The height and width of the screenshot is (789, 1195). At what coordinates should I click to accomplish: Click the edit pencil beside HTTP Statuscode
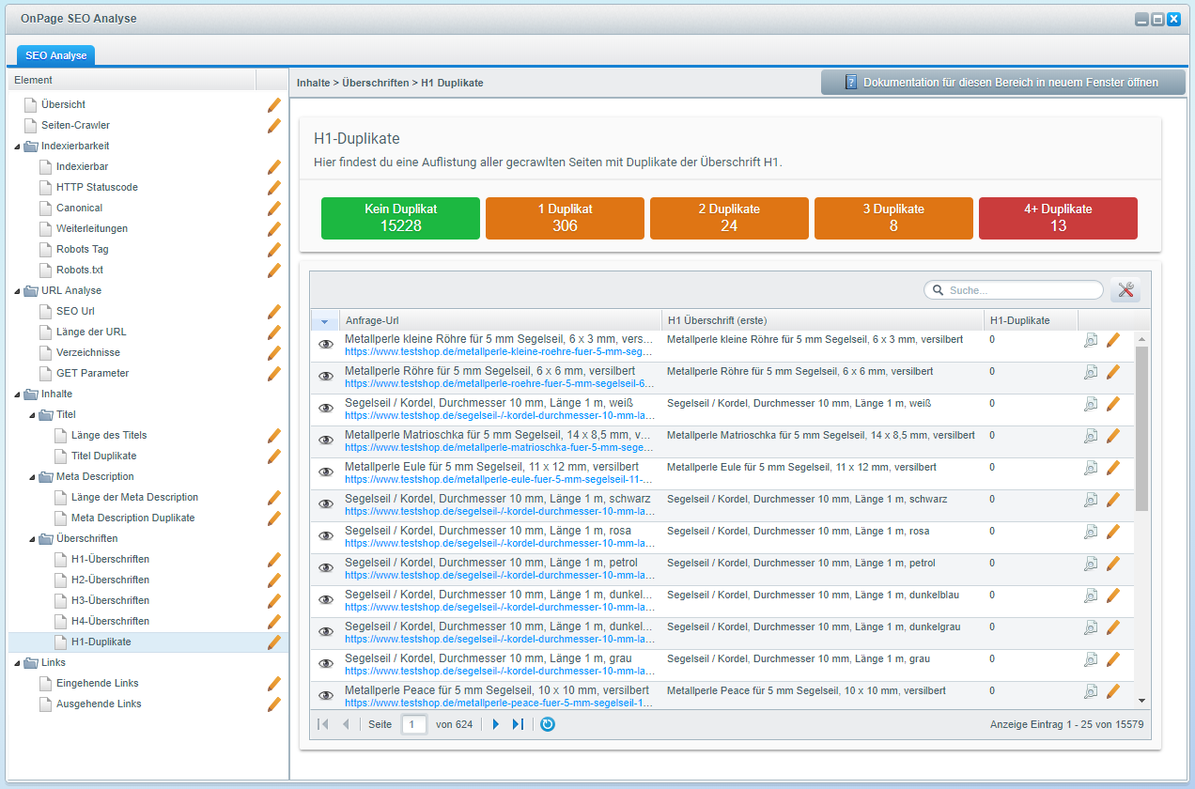pyautogui.click(x=274, y=187)
